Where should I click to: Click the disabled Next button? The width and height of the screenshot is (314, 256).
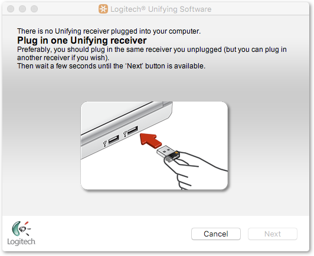coord(273,234)
